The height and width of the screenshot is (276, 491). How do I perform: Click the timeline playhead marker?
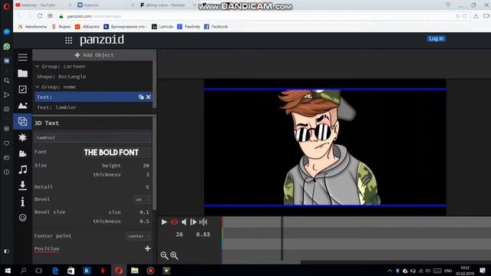point(282,238)
